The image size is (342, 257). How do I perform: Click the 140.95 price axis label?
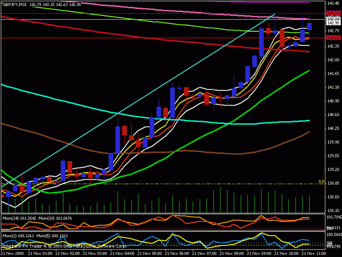[333, 101]
